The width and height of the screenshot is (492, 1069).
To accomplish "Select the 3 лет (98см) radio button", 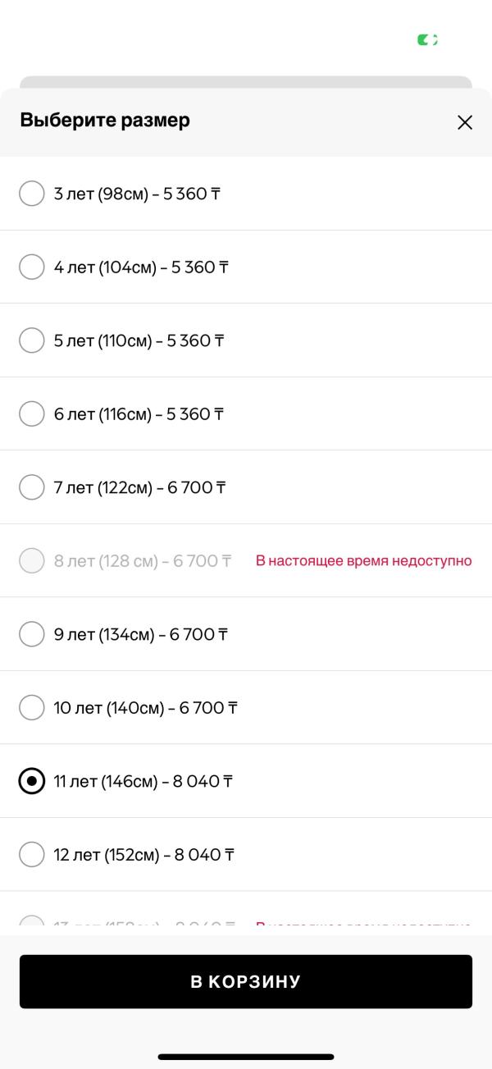I will tap(31, 194).
